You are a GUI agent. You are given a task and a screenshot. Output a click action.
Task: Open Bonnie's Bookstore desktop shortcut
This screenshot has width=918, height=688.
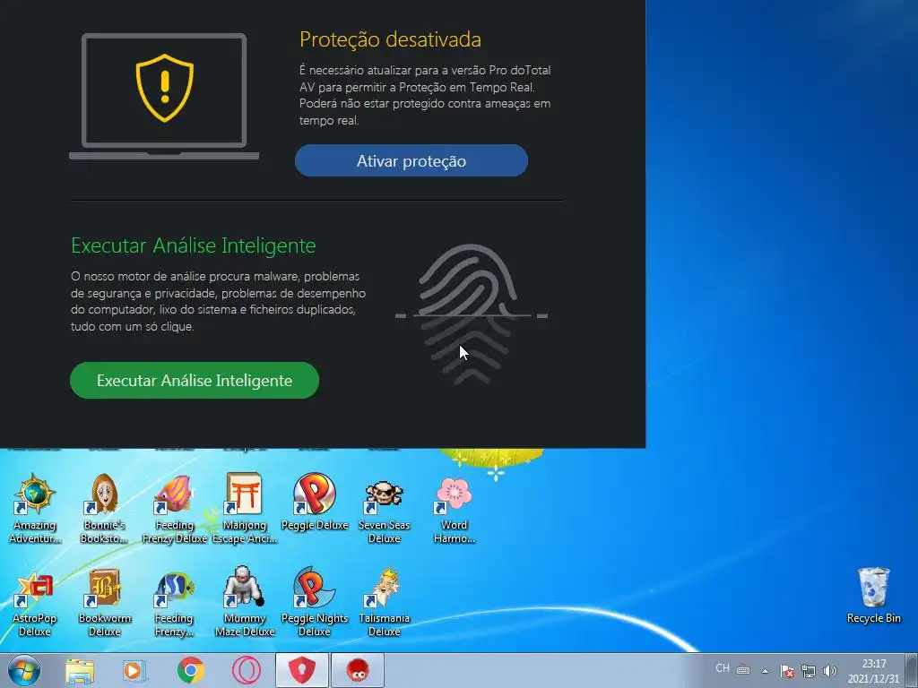104,508
